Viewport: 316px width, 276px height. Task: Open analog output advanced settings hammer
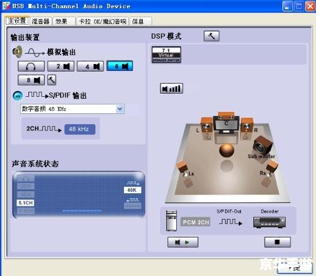pos(52,80)
